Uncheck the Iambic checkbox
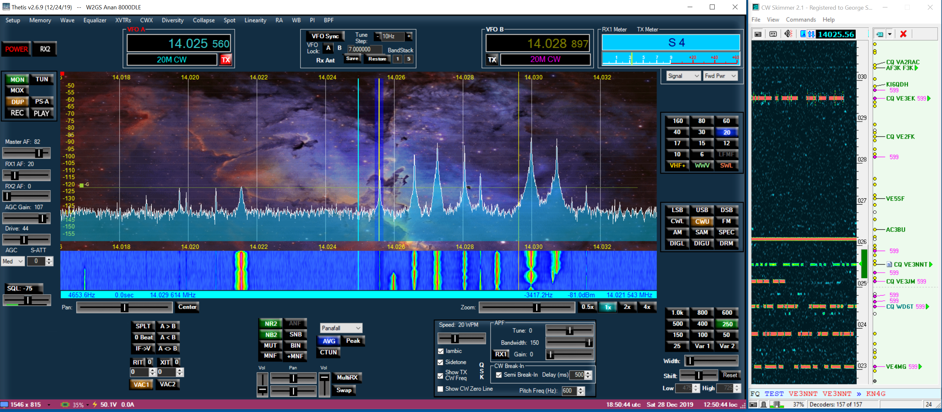The height and width of the screenshot is (412, 942). 441,351
